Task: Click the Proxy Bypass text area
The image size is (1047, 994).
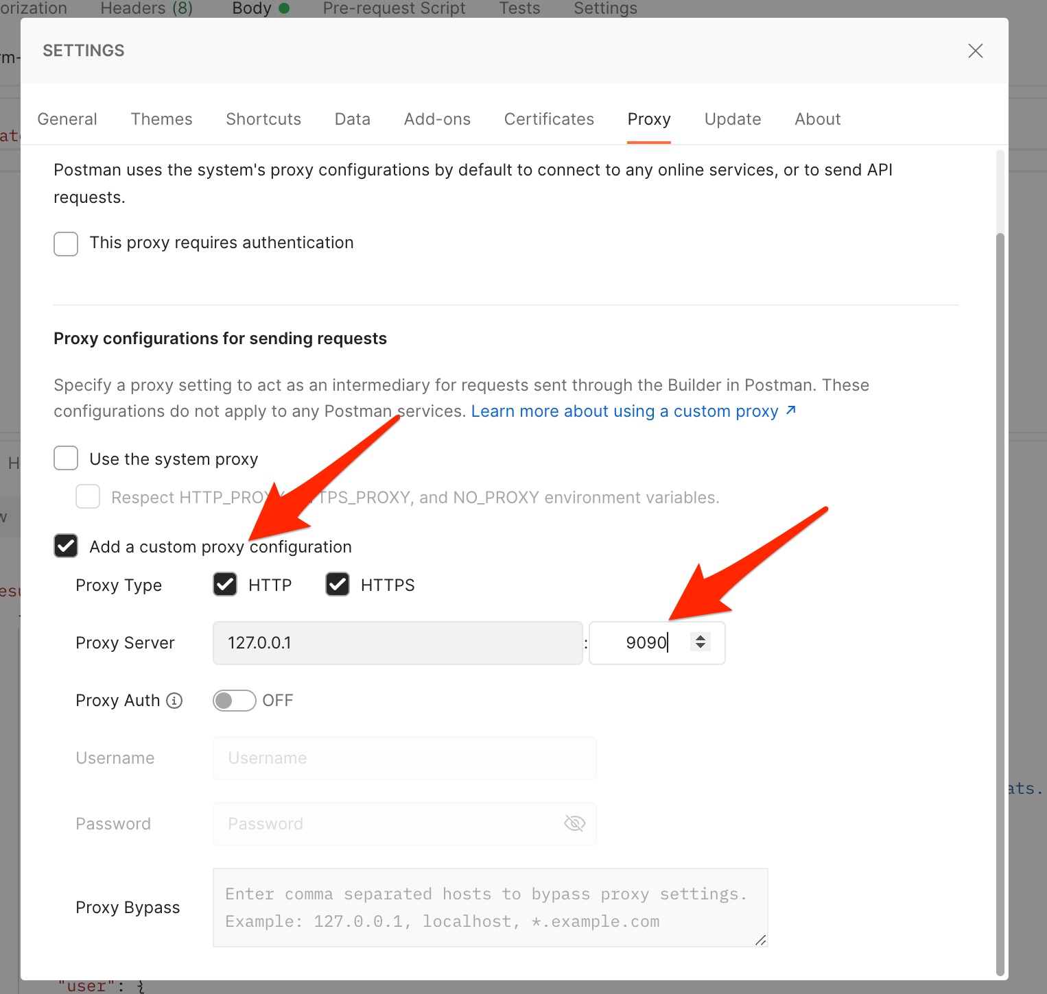Action: tap(491, 908)
